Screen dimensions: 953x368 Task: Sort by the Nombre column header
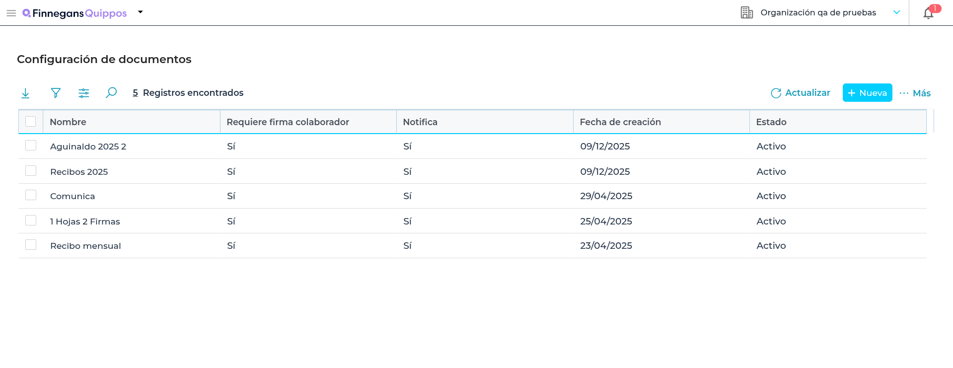[x=68, y=122]
